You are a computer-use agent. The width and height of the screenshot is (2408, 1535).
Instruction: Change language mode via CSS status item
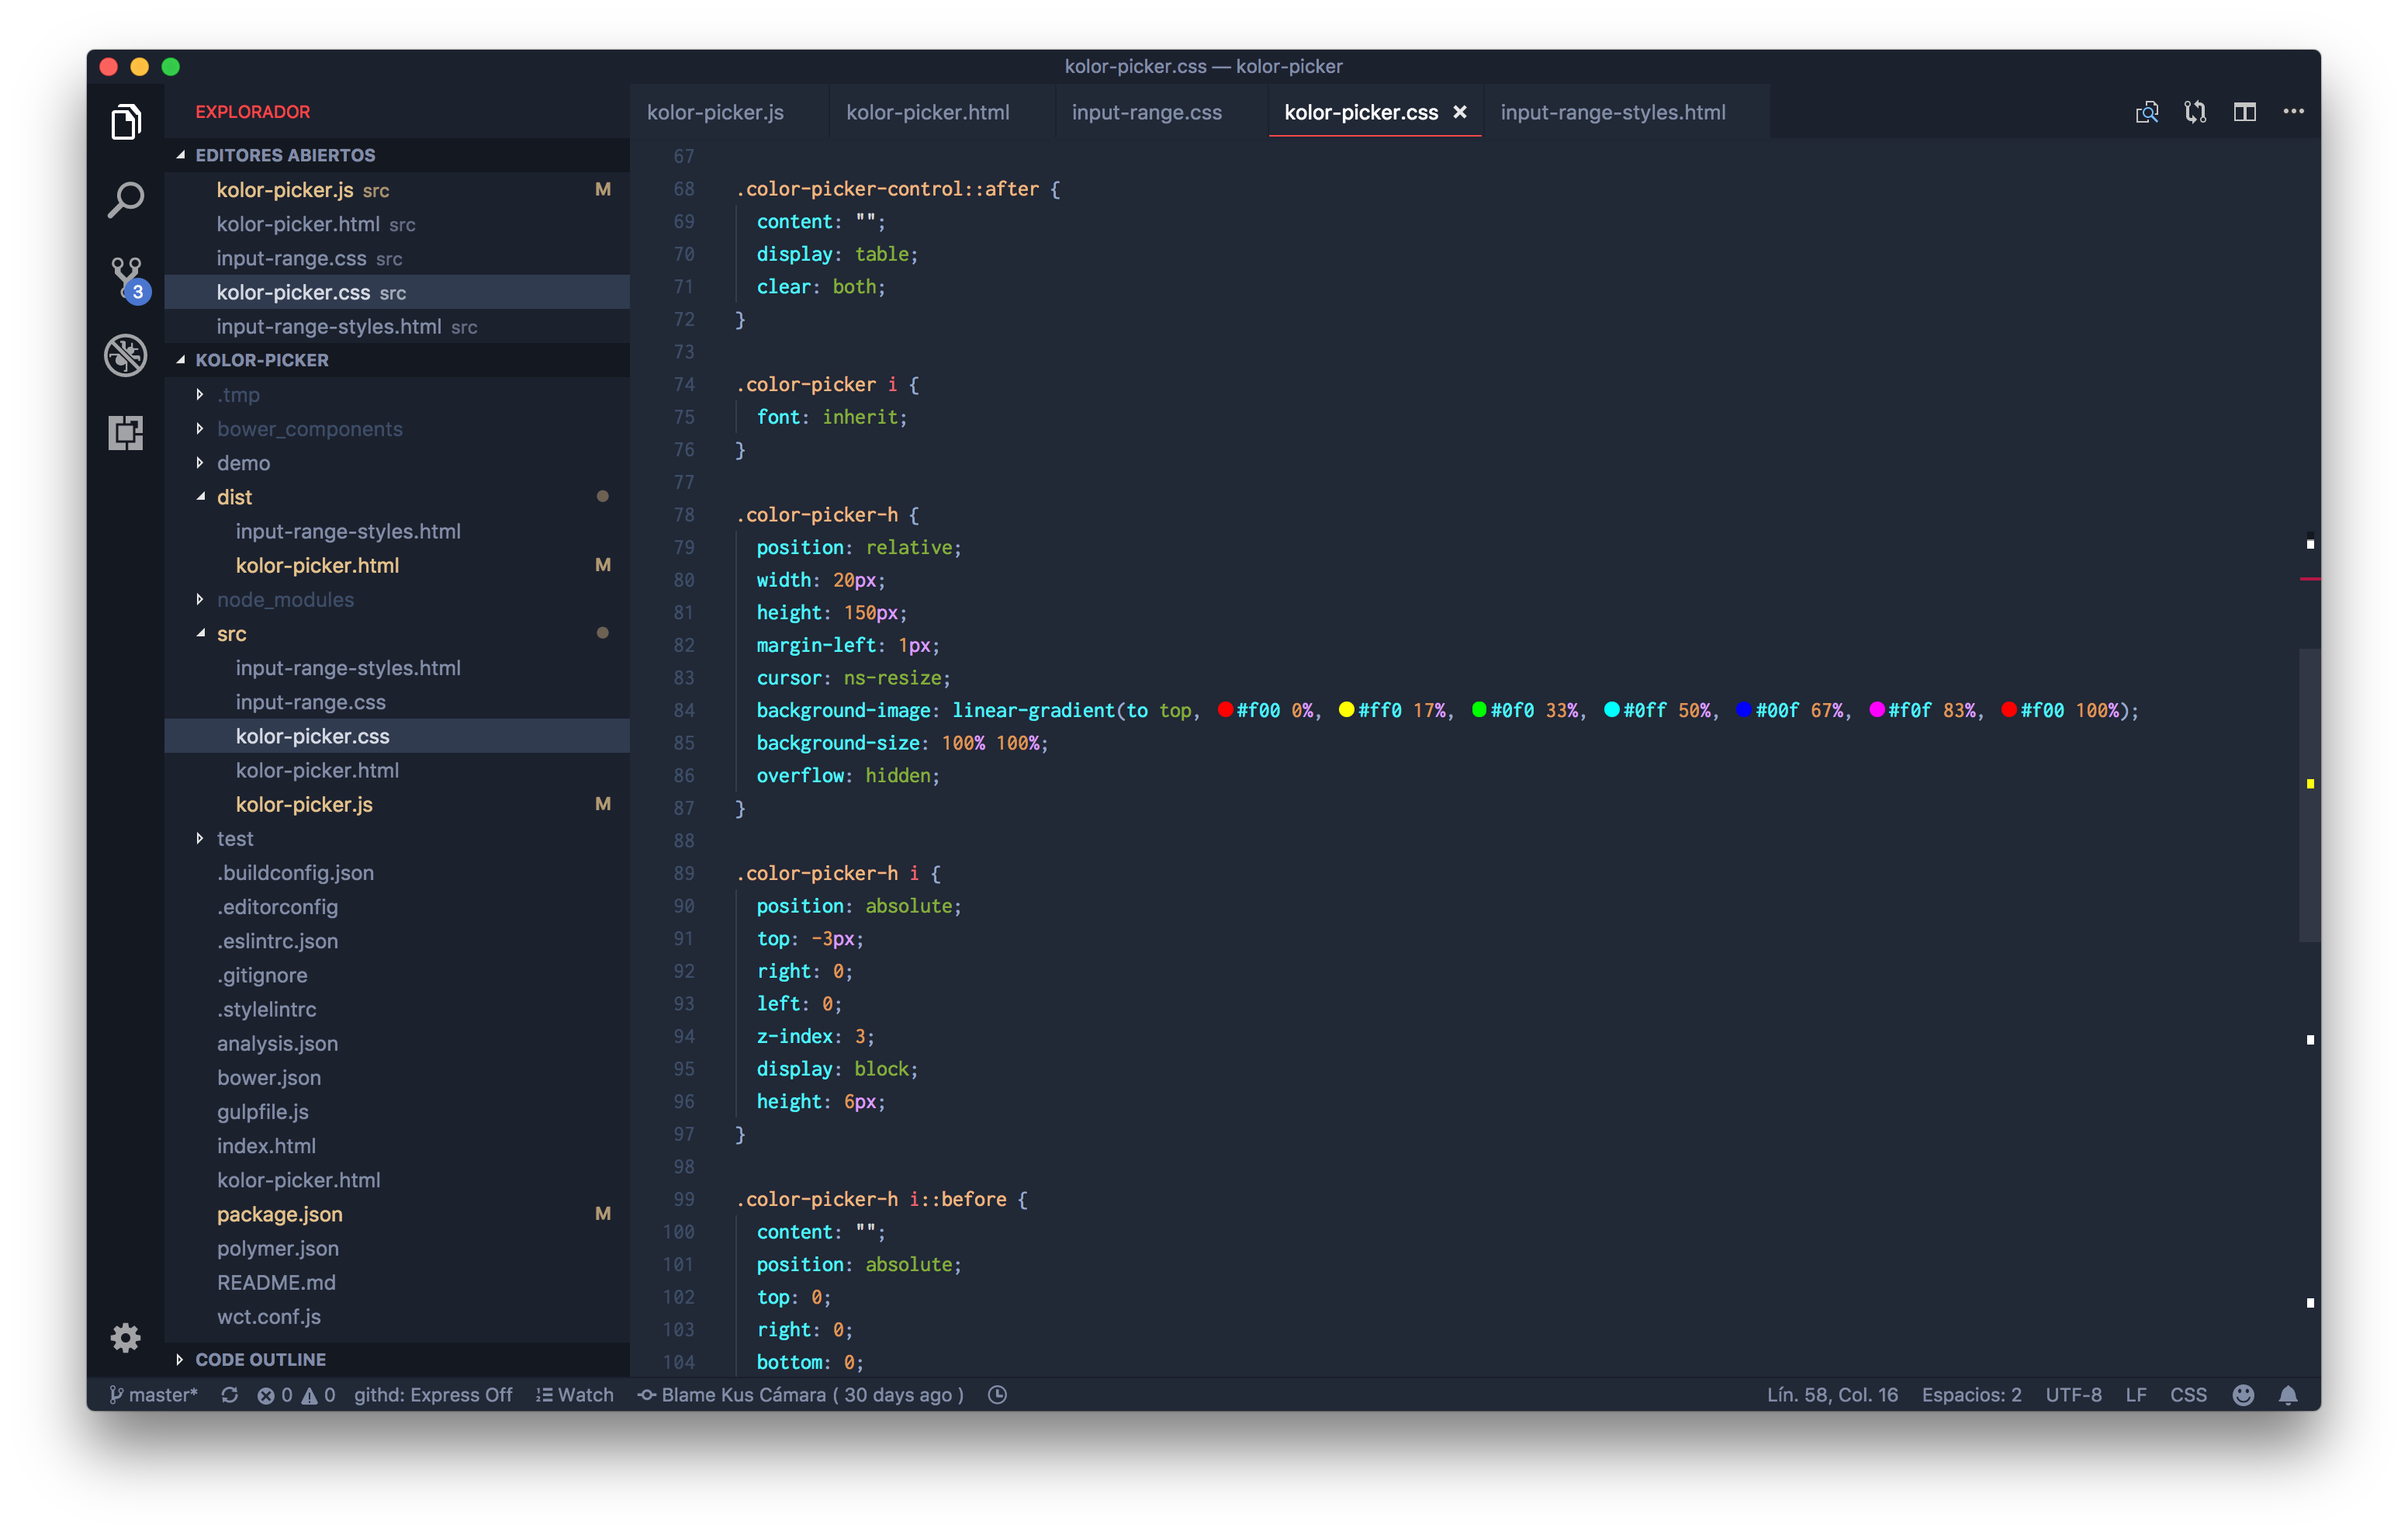pyautogui.click(x=2188, y=1395)
